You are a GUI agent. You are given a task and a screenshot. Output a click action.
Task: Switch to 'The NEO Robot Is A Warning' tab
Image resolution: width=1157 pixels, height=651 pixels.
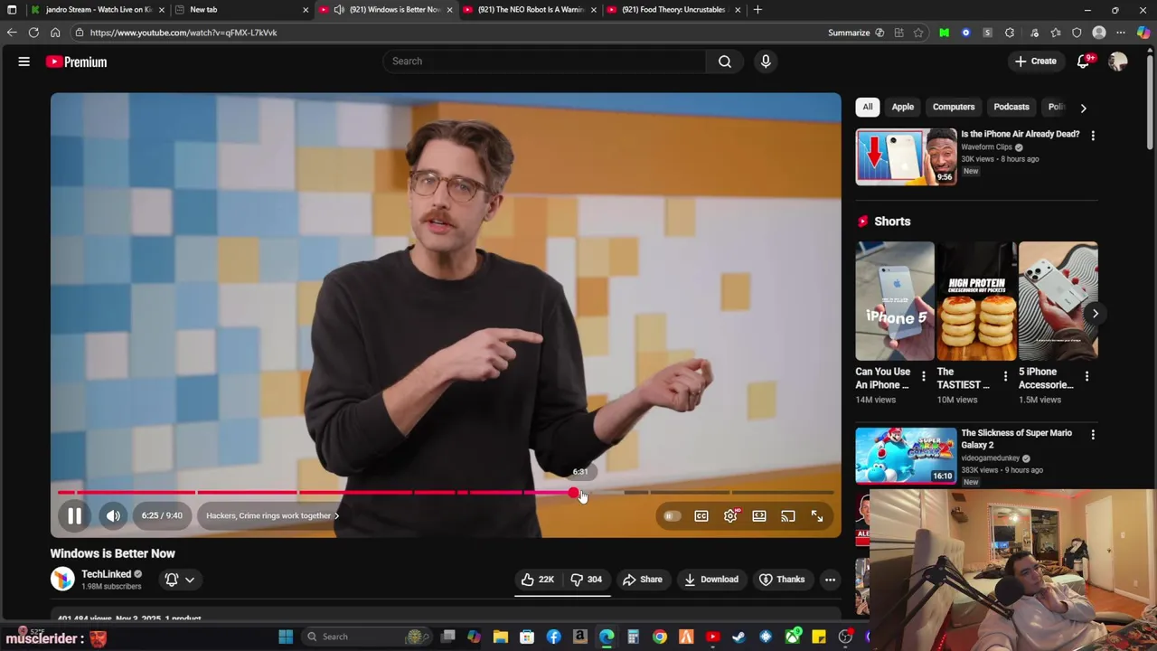click(x=531, y=9)
